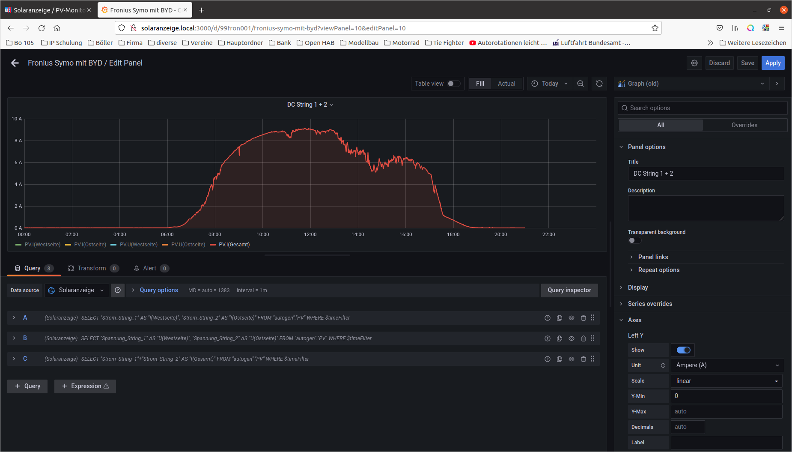Switch to the Transform tab
The image size is (792, 452).
click(92, 268)
